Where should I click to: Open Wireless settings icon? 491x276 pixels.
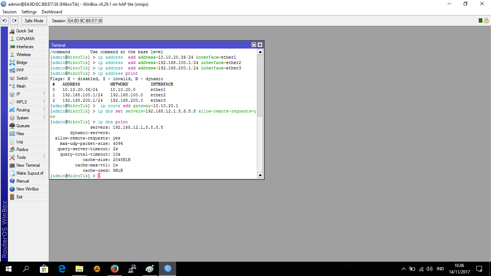(x=12, y=55)
